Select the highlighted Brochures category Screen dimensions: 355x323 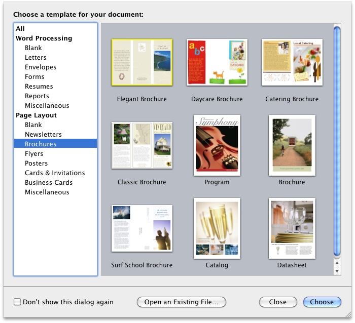click(x=55, y=144)
